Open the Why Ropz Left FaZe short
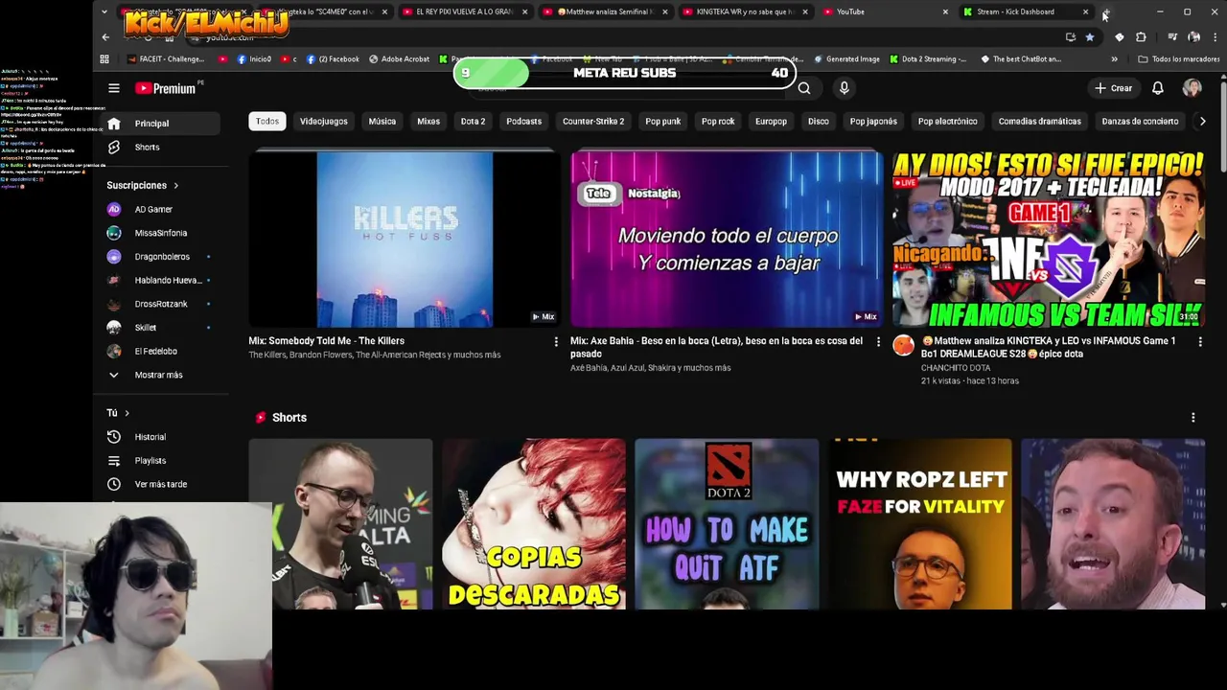 (x=920, y=524)
